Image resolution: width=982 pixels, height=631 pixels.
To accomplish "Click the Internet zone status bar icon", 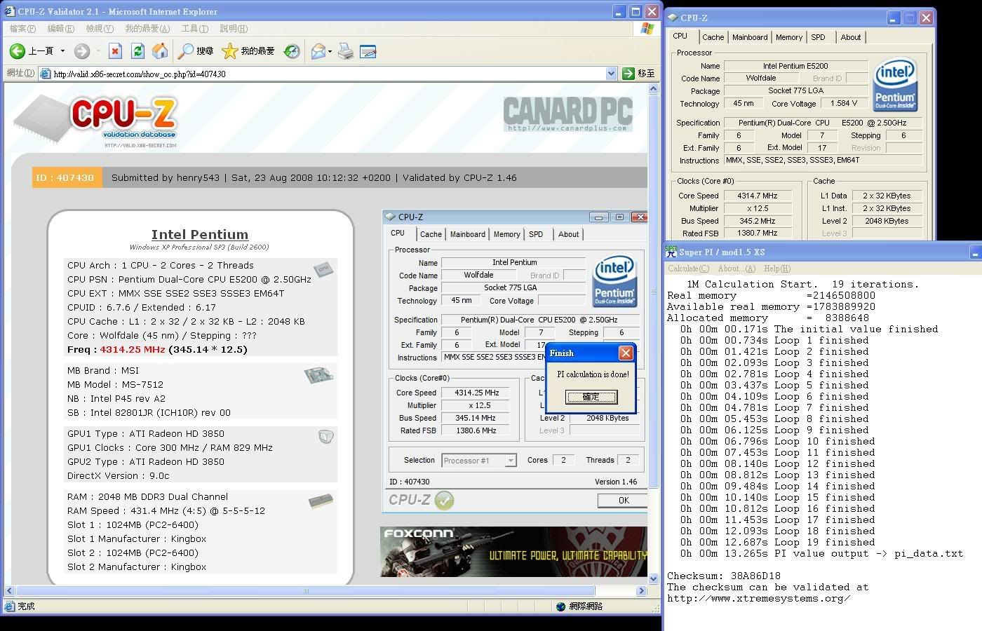I will coord(560,606).
